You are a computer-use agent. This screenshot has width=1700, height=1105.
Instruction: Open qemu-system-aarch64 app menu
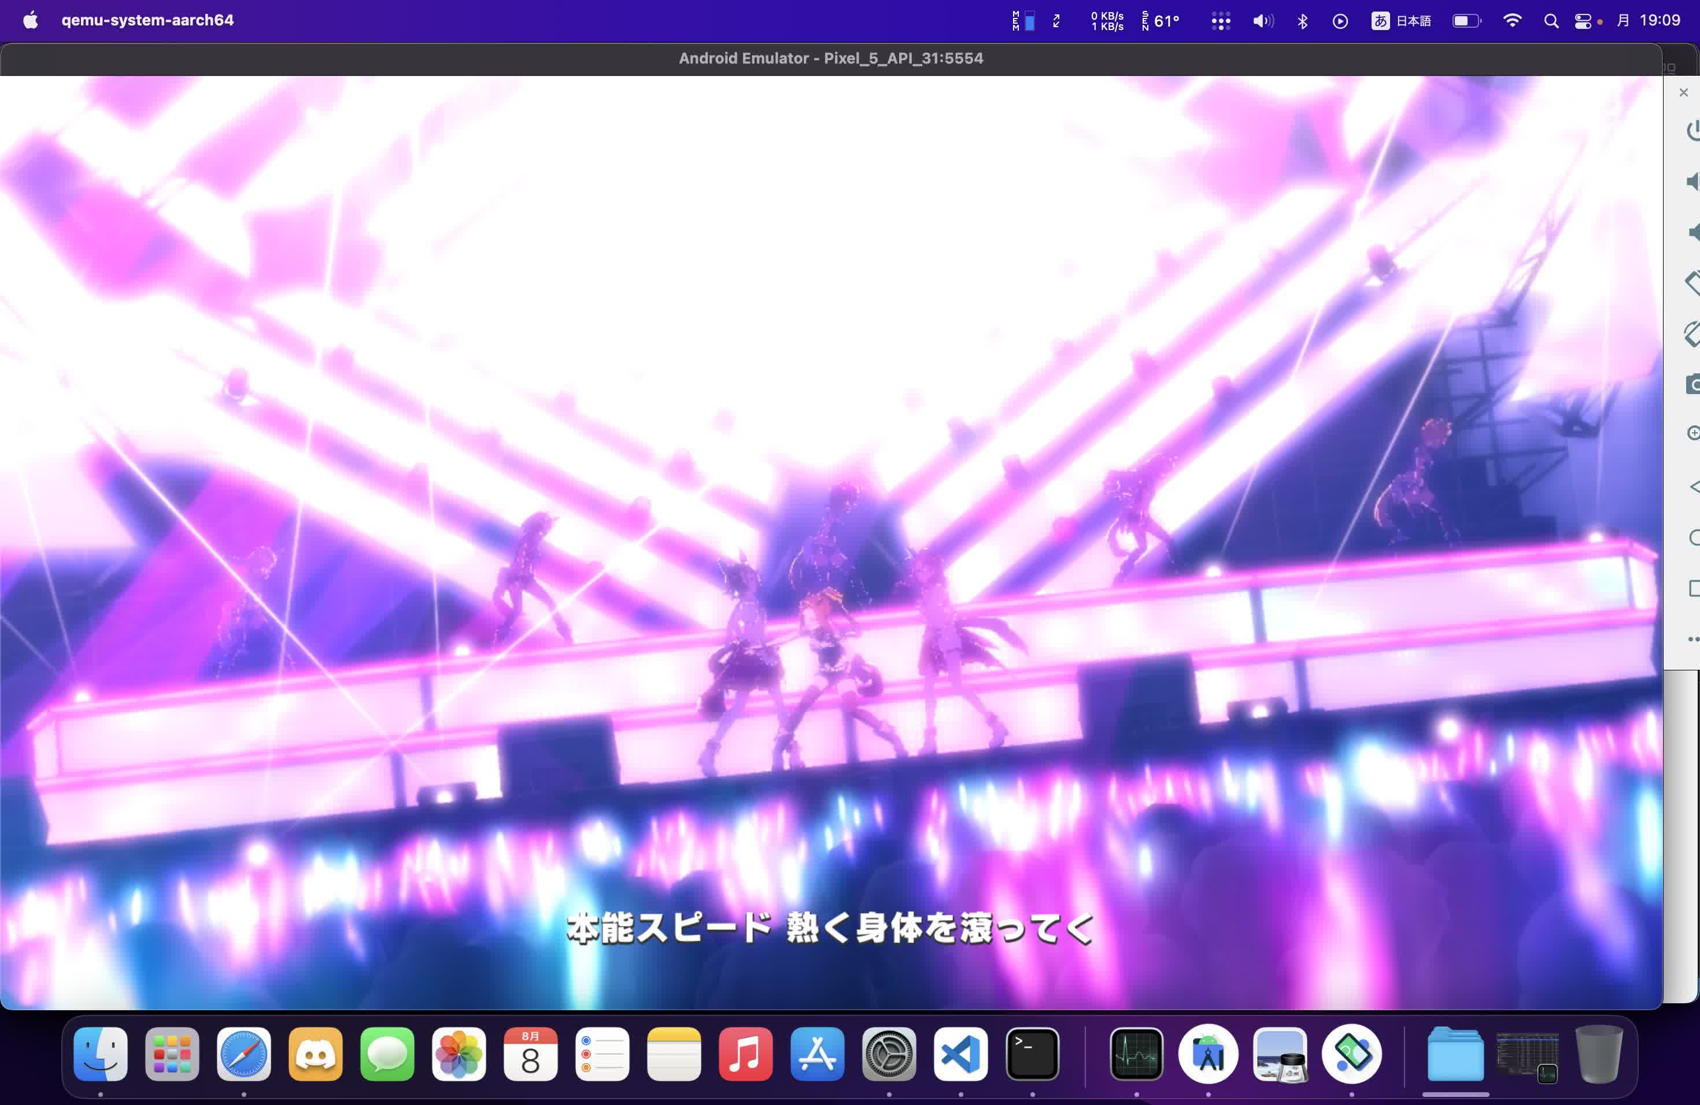[147, 20]
